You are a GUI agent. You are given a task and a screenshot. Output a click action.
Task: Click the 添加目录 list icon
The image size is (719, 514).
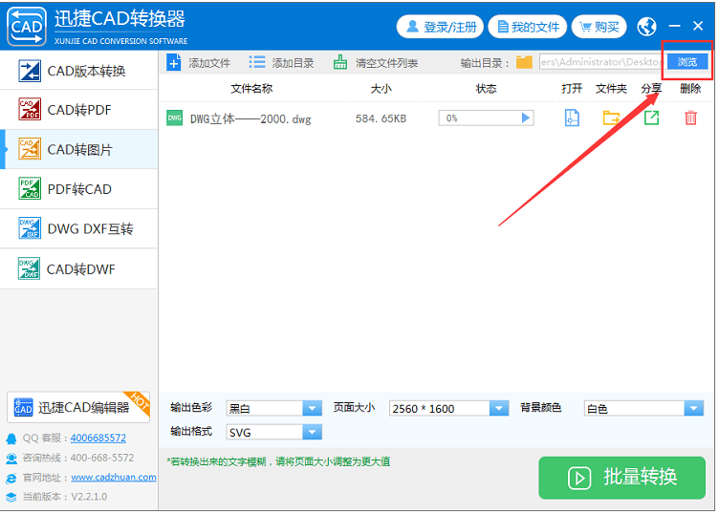257,62
